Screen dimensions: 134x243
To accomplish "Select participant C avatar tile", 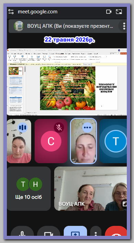I will (51, 141).
